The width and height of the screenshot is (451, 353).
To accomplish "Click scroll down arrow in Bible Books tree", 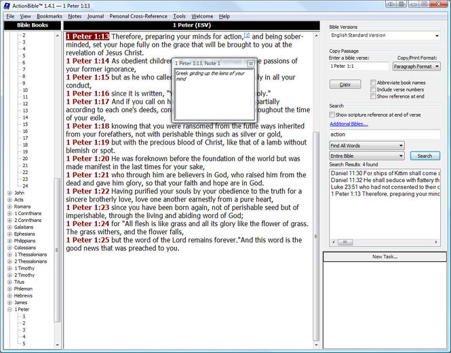I will coord(57,345).
